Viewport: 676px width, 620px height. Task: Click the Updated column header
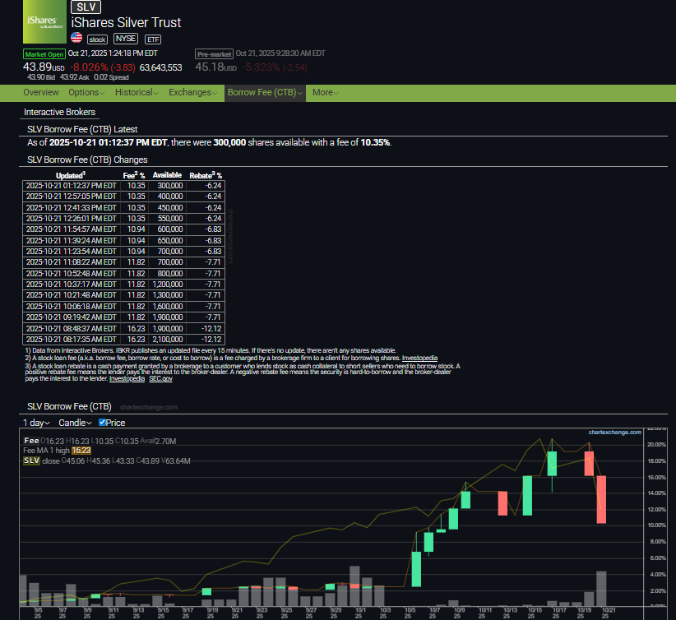point(71,175)
